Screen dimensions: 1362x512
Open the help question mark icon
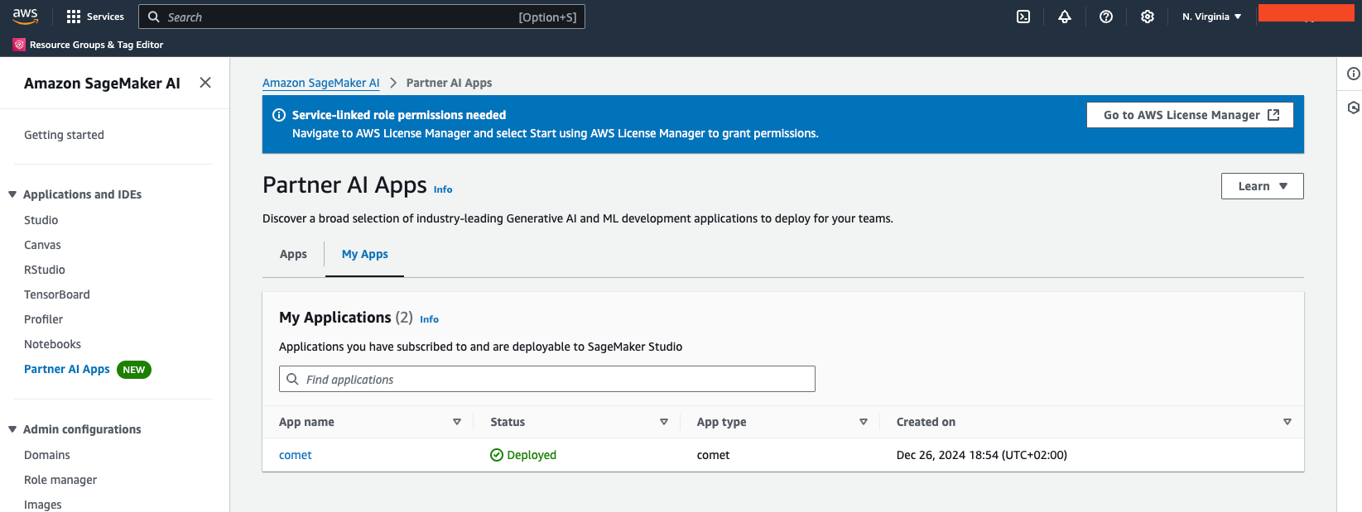1106,17
